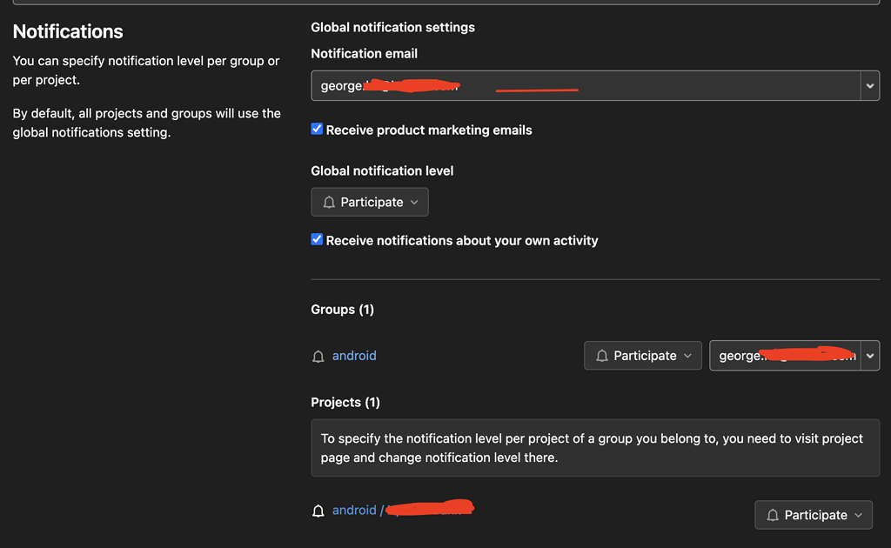Open the android group link

(x=354, y=356)
